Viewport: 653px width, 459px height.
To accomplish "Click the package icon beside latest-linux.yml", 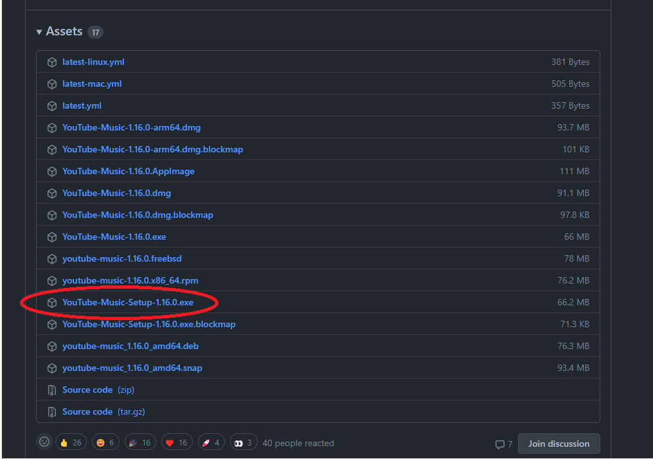I will click(x=52, y=62).
